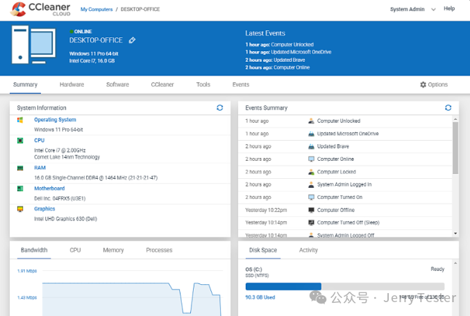The height and width of the screenshot is (316, 470).
Task: Click the Computer Offline icon
Action: point(311,210)
